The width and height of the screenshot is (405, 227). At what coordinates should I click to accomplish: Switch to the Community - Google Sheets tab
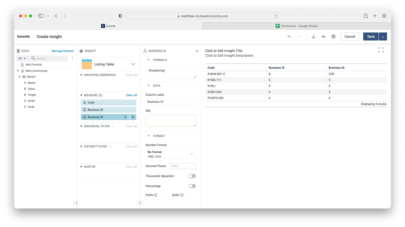(x=296, y=26)
